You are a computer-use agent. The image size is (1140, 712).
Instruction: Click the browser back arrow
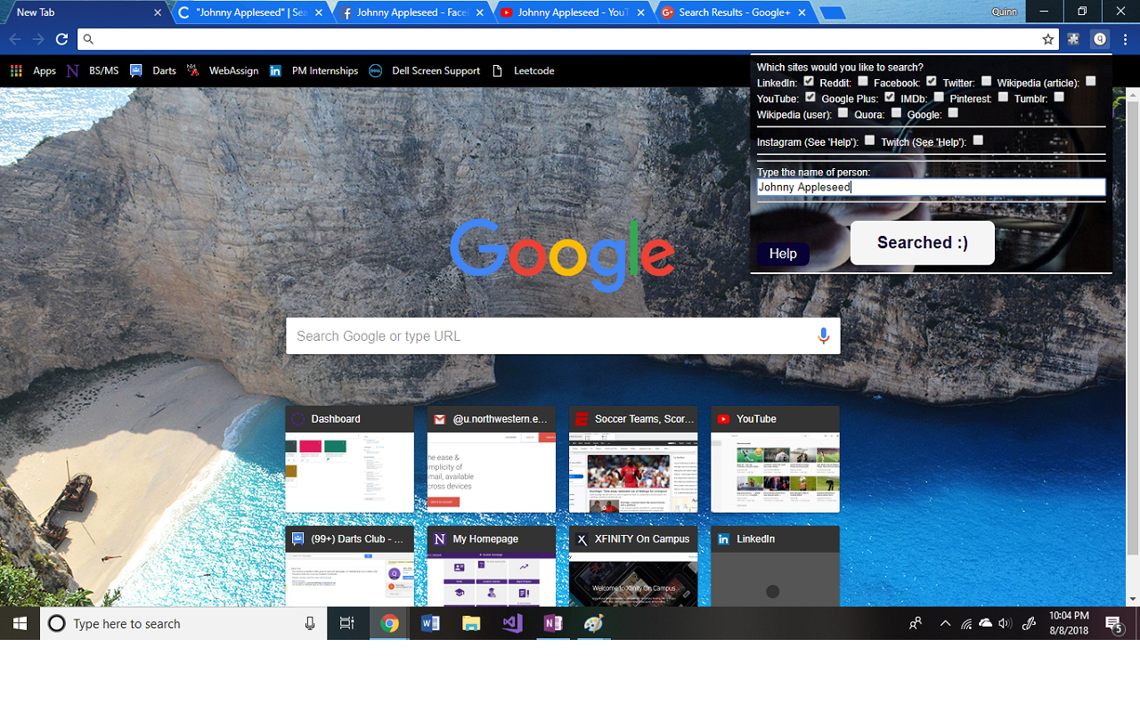15,39
